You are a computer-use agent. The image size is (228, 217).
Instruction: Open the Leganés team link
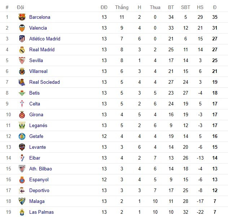38,125
